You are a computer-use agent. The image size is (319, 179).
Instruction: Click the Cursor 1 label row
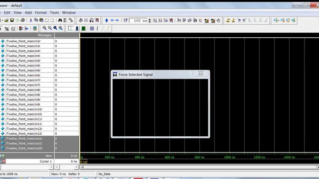pyautogui.click(x=27, y=161)
